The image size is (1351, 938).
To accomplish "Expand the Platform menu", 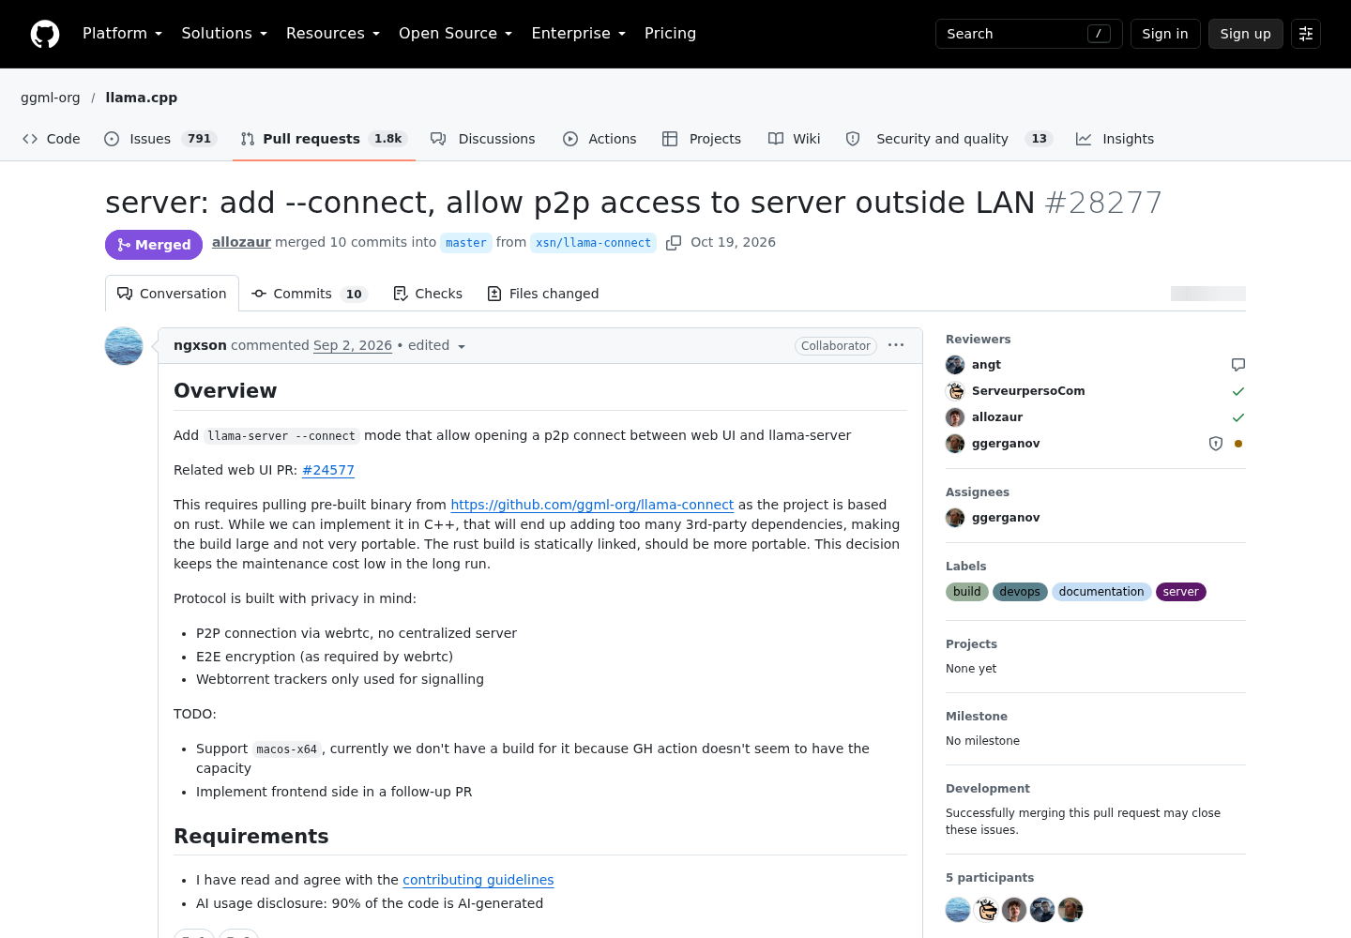I will [122, 34].
